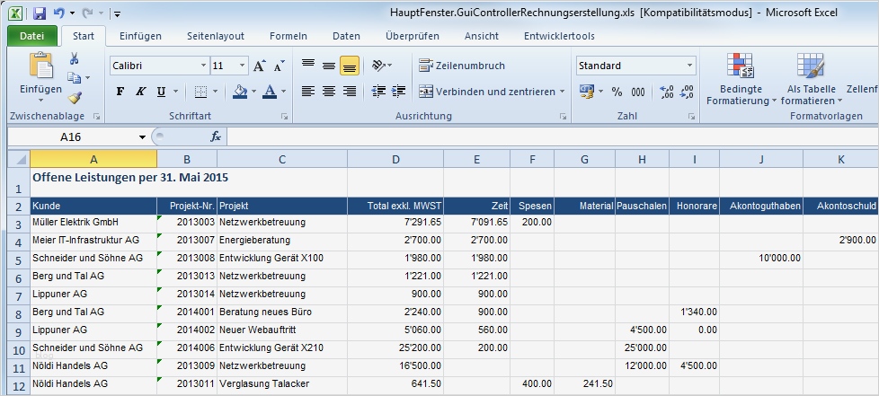879x396 pixels.
Task: Increase font size with large A icon
Action: coord(259,66)
